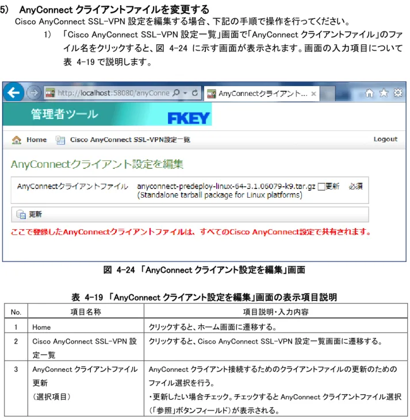
Task: Click the 図 4-24 figure caption
Action: [204, 269]
